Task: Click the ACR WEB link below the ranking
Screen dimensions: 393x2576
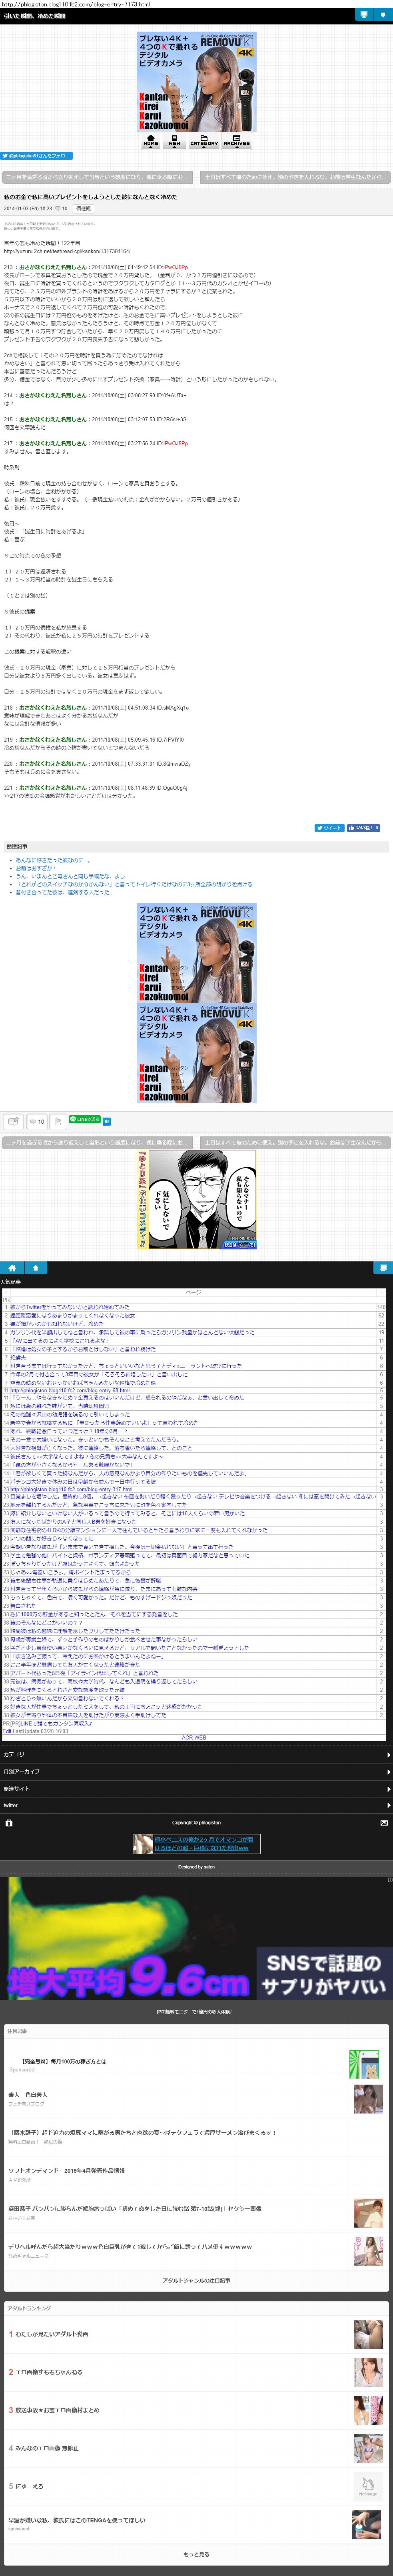Action: click(x=194, y=1737)
